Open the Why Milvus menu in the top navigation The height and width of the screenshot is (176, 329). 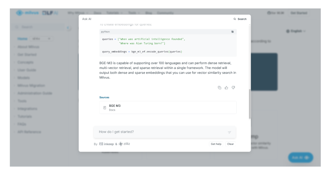coord(78,13)
